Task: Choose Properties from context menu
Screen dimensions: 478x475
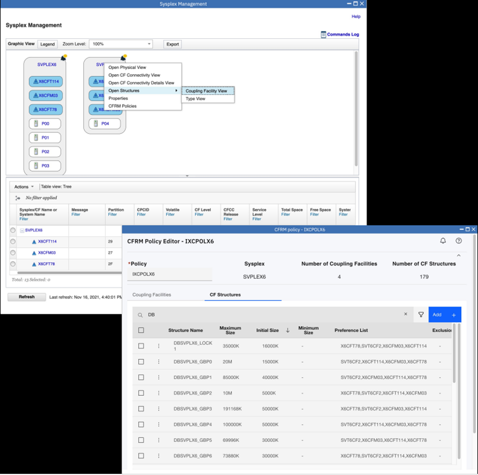Action: click(x=118, y=98)
